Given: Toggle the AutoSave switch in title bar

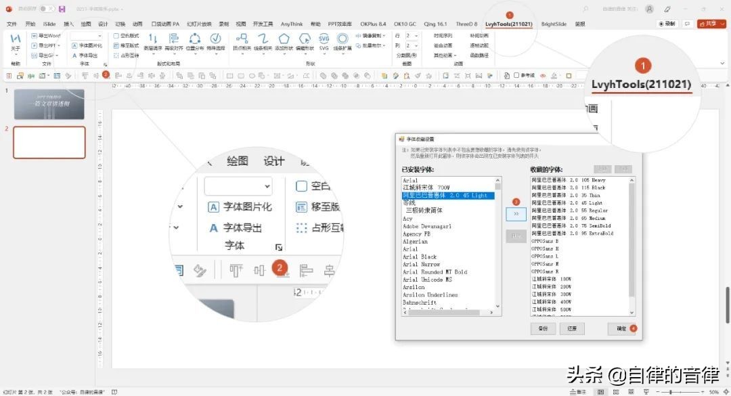Looking at the screenshot, I should tap(47, 9).
